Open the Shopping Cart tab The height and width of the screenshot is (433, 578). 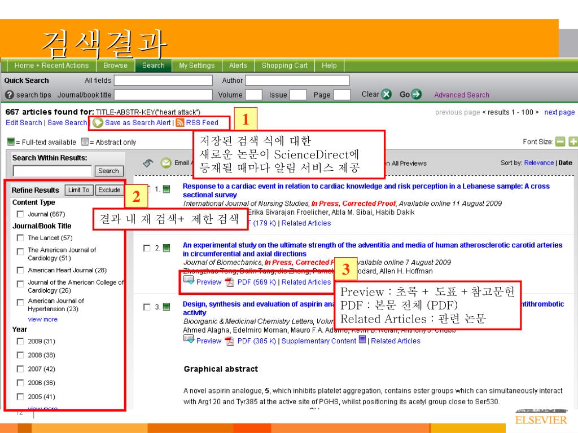pyautogui.click(x=284, y=65)
